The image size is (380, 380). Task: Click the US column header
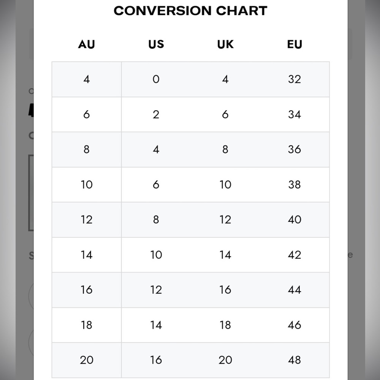pyautogui.click(x=156, y=44)
